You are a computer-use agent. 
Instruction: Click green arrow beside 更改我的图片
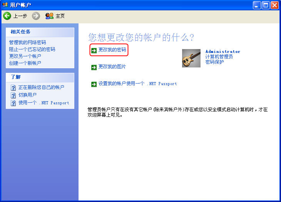[x=94, y=67]
